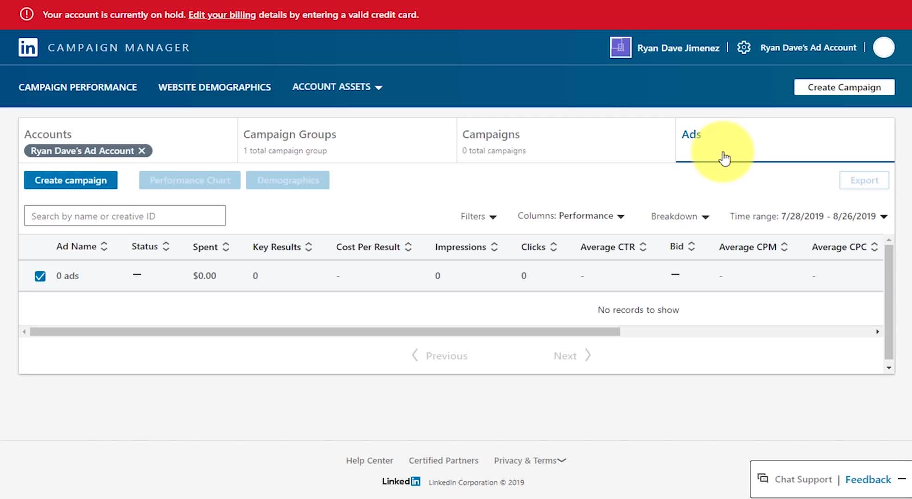Click the blue Create campaign button
912x499 pixels.
pos(71,180)
